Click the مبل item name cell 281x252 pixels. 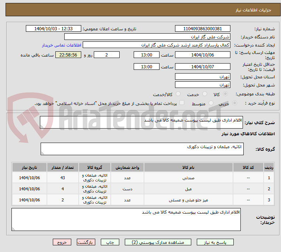point(188,189)
